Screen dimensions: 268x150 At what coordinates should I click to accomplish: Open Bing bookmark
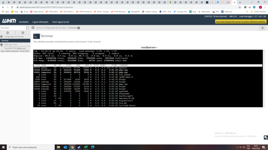click(193, 12)
